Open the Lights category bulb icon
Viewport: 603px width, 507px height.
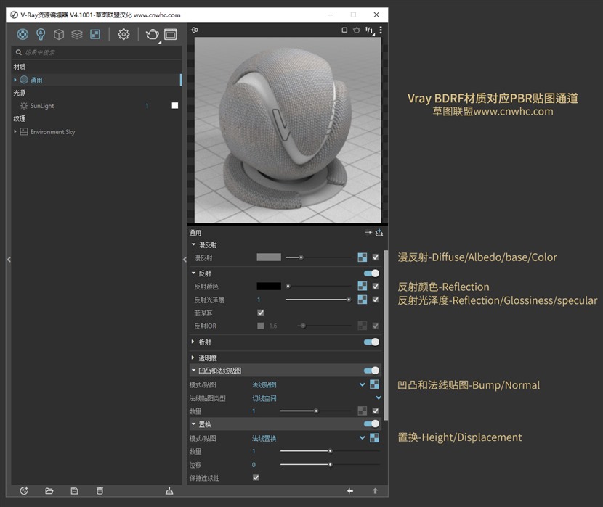(x=41, y=35)
